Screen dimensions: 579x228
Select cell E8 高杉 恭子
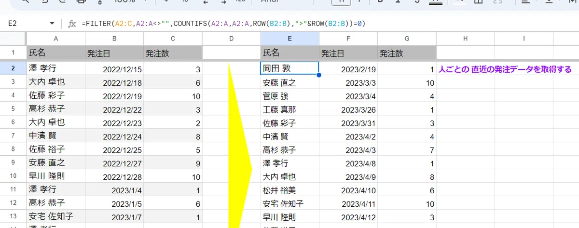click(289, 149)
